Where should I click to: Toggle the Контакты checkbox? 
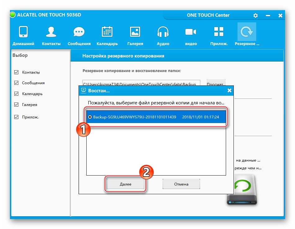click(x=16, y=72)
